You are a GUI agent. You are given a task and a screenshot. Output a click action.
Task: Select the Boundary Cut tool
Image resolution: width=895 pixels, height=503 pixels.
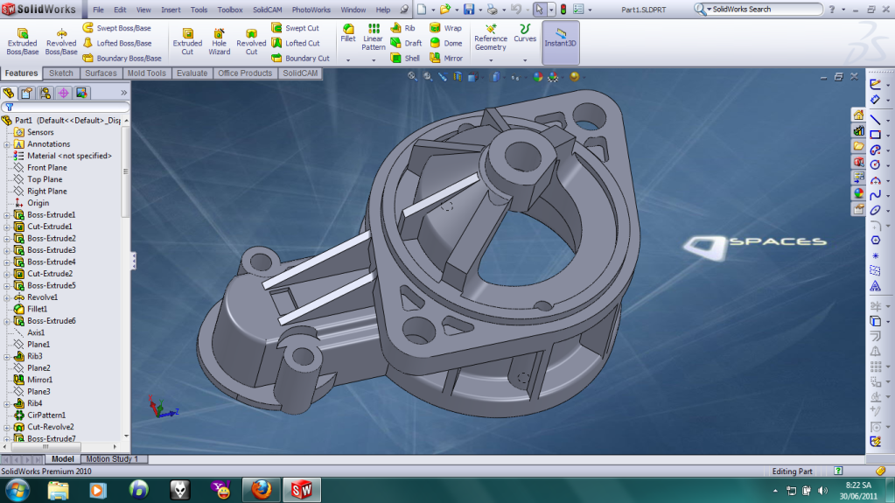tap(300, 59)
